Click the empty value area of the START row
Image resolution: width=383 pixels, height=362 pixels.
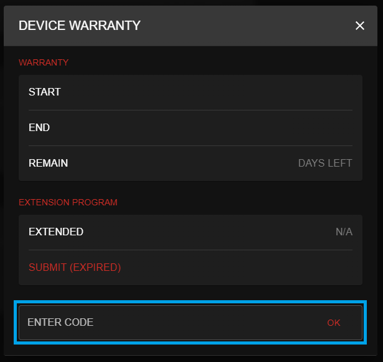[x=249, y=92]
